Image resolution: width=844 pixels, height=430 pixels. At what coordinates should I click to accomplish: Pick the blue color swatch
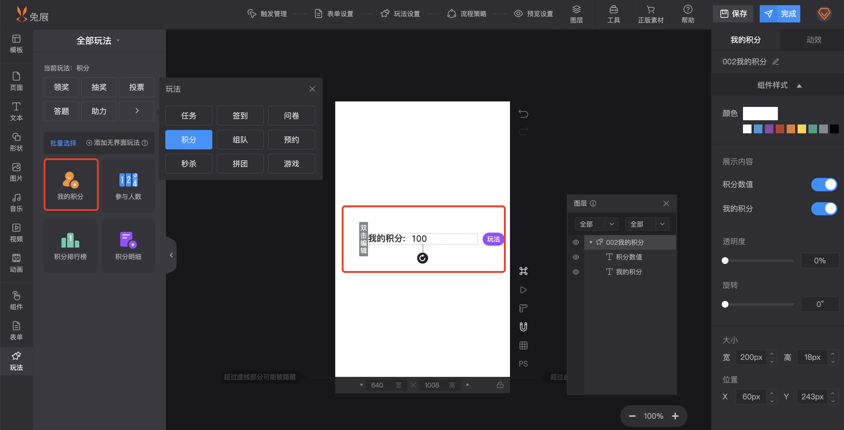[758, 128]
